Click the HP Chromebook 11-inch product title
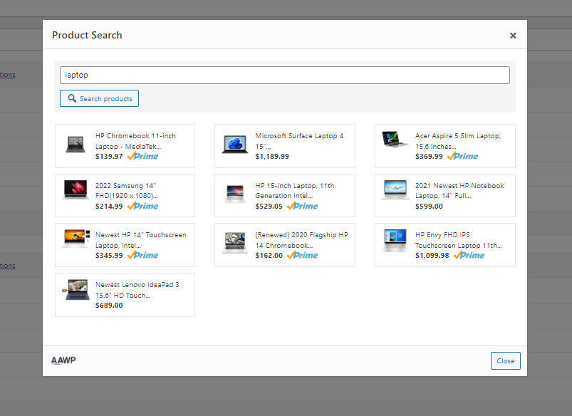This screenshot has width=572, height=416. pyautogui.click(x=136, y=141)
